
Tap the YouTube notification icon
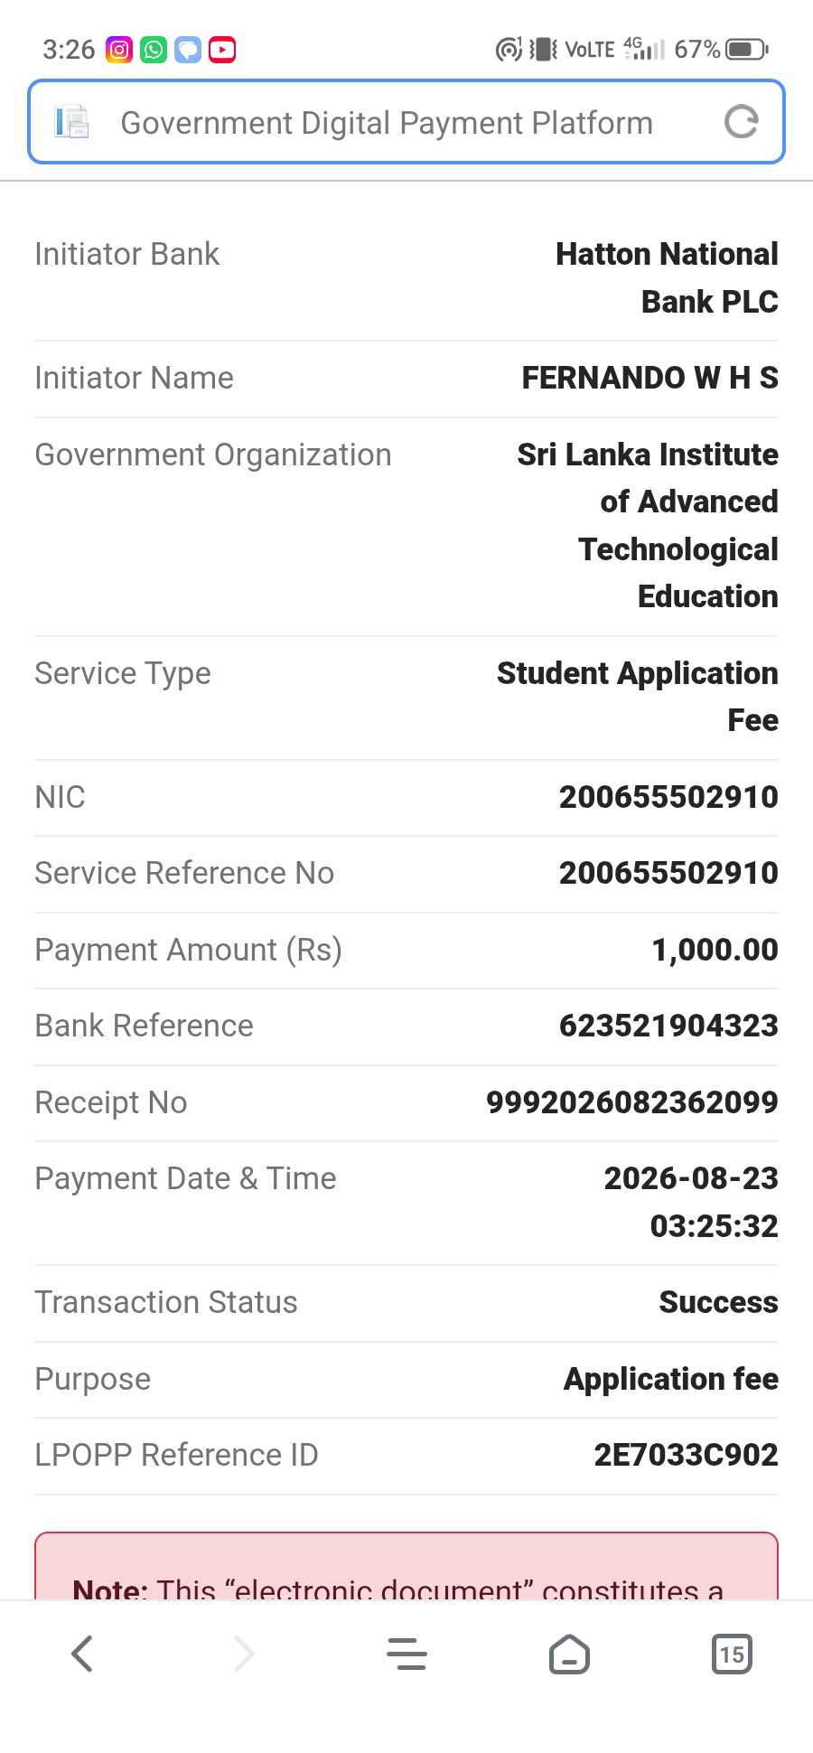tap(222, 49)
